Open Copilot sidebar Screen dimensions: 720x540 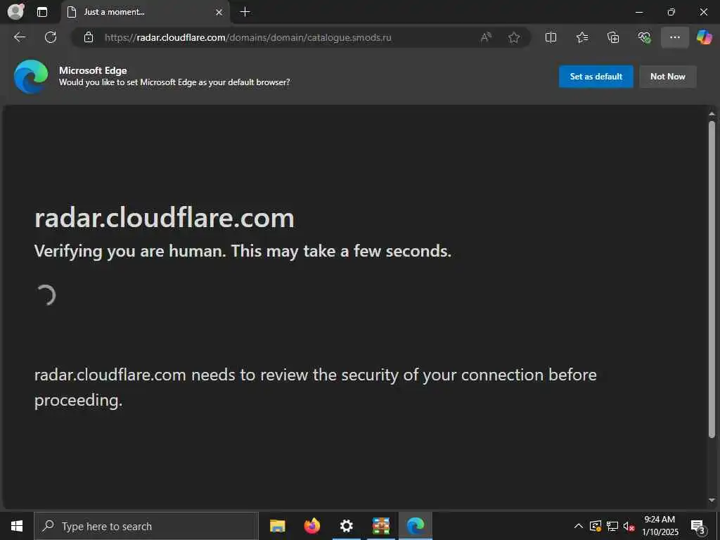(x=704, y=37)
